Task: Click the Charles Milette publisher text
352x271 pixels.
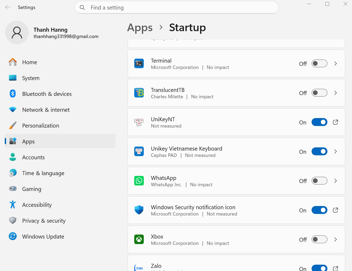Action: tap(167, 97)
